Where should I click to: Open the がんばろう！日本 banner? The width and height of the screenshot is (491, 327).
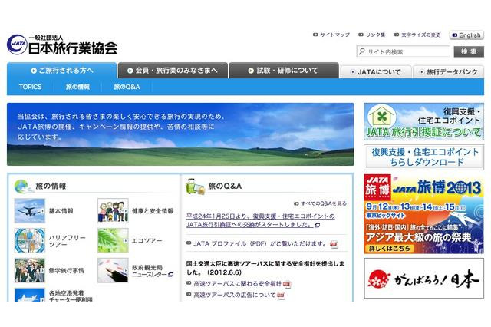[423, 278]
